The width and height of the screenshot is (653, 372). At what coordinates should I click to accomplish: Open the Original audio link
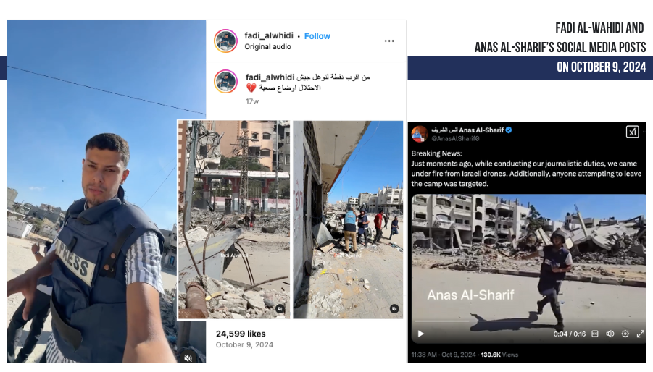pos(267,46)
